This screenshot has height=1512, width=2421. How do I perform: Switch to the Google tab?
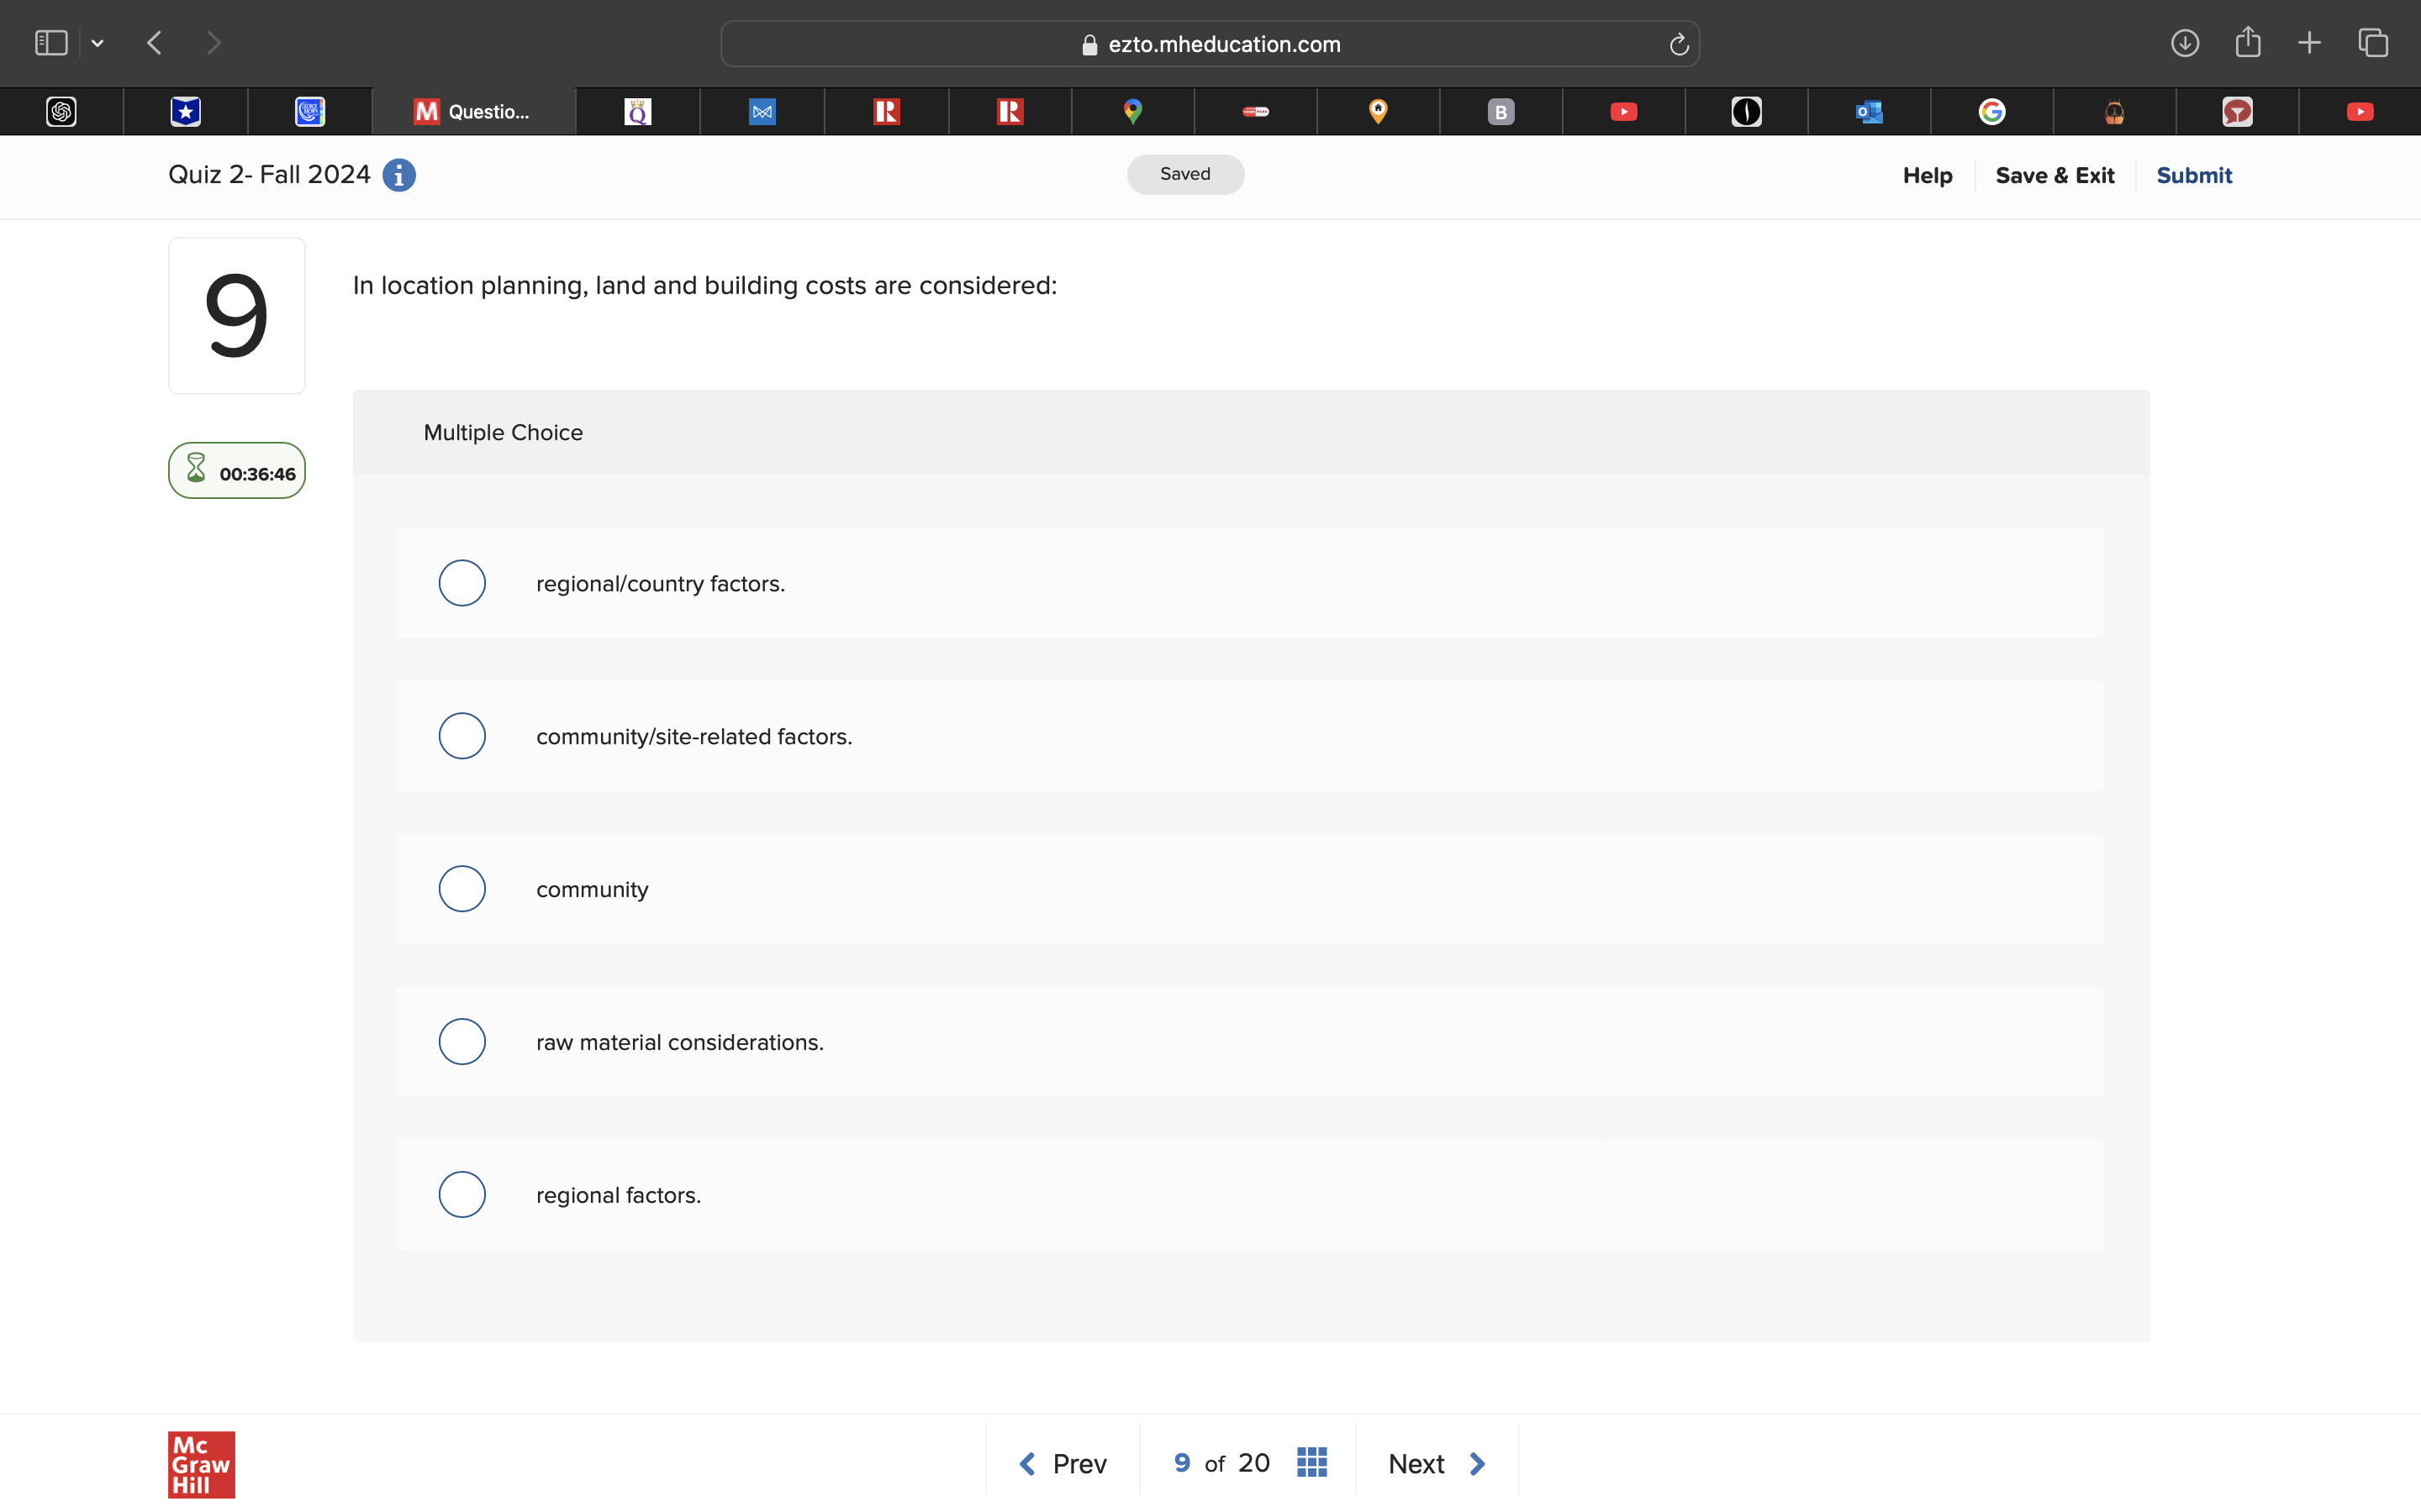[x=1991, y=111]
